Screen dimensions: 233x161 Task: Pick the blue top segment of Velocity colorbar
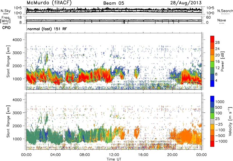(212, 99)
